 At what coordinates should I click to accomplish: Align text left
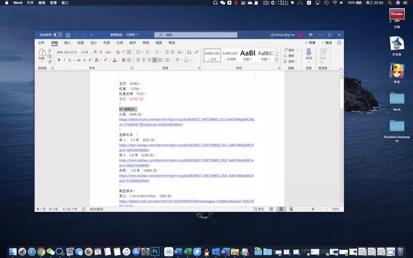[138, 60]
